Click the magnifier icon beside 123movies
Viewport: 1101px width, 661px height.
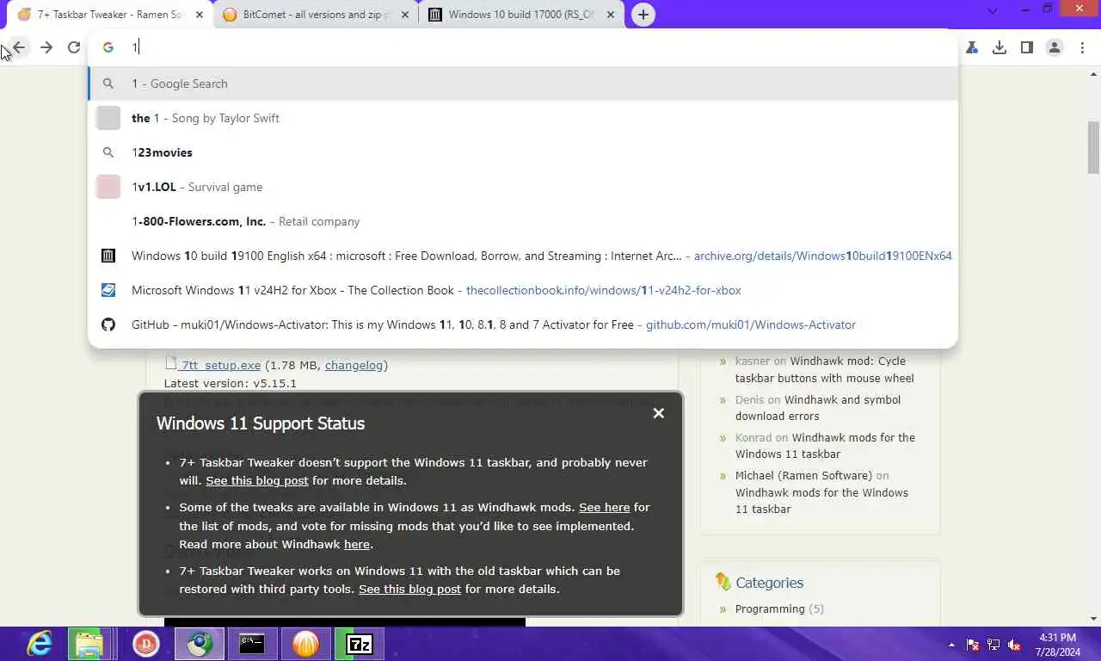click(x=108, y=152)
